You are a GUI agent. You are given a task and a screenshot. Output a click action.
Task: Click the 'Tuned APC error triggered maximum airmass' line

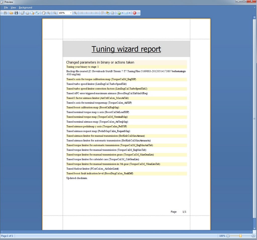(107, 93)
